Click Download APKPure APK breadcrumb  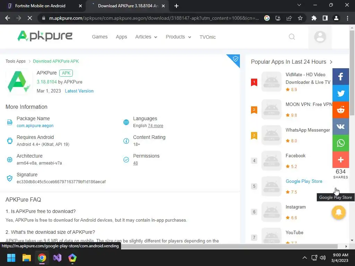pyautogui.click(x=56, y=61)
